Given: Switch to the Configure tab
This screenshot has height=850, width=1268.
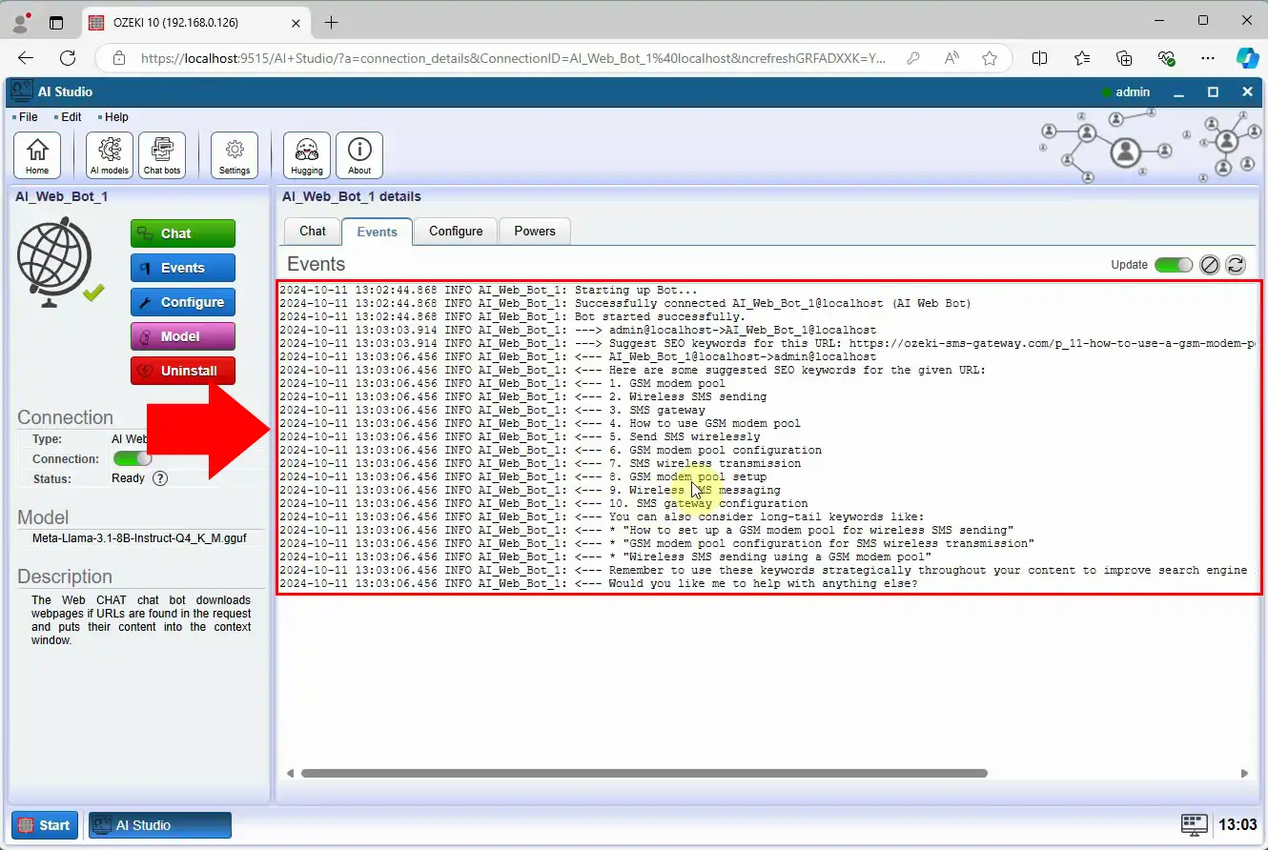Looking at the screenshot, I should [x=456, y=231].
